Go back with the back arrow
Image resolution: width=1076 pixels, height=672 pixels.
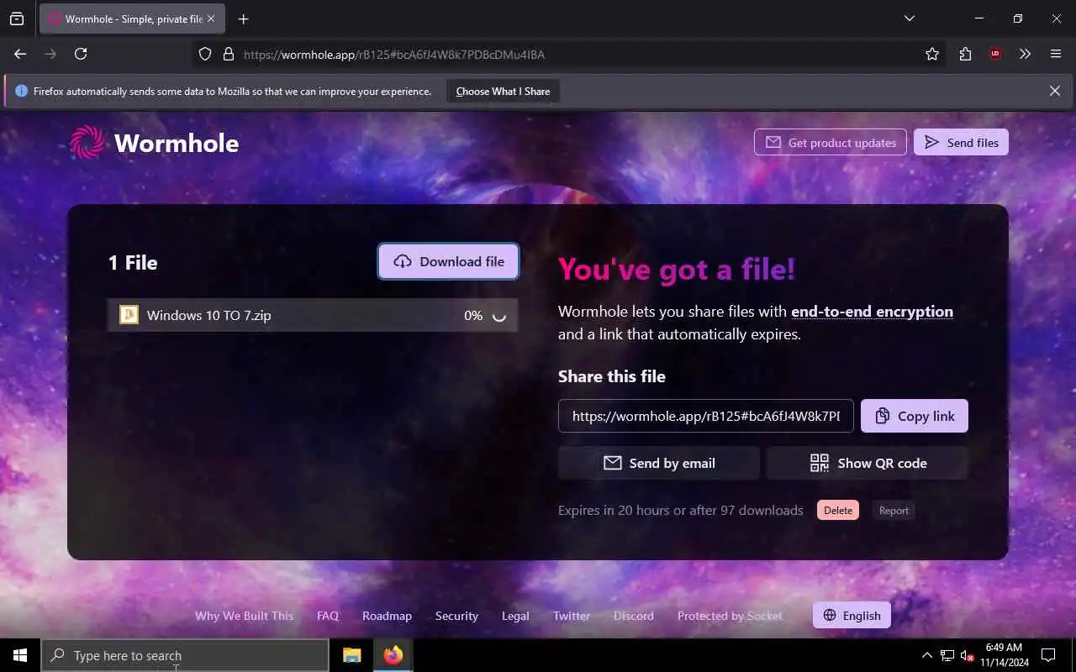coord(20,54)
